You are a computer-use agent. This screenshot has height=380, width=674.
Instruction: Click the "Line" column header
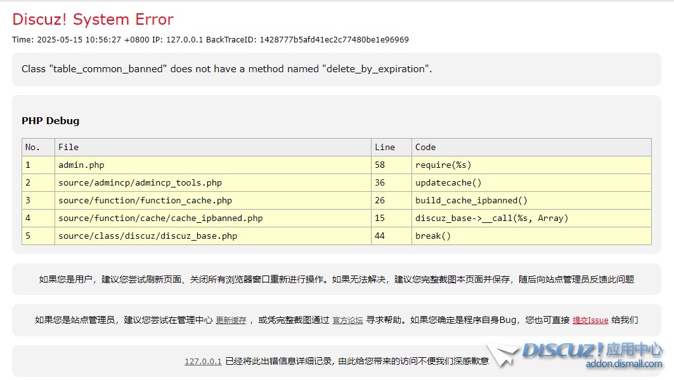click(385, 147)
